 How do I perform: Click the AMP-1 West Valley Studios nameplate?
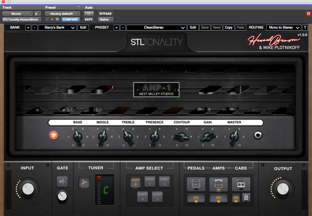click(x=156, y=90)
